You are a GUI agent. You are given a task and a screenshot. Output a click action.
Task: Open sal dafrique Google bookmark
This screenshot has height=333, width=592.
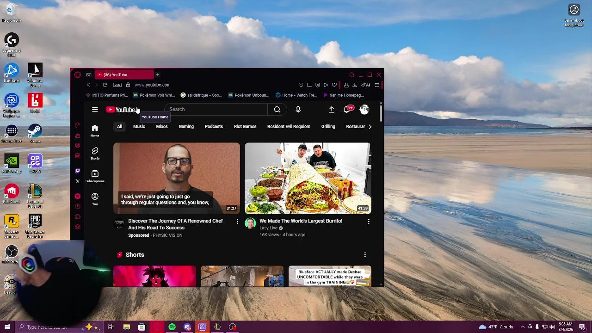202,95
